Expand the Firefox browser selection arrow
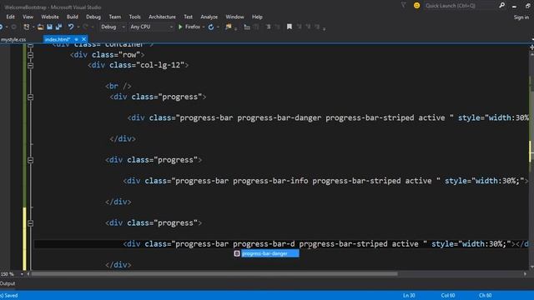The height and width of the screenshot is (300, 534). tap(204, 27)
